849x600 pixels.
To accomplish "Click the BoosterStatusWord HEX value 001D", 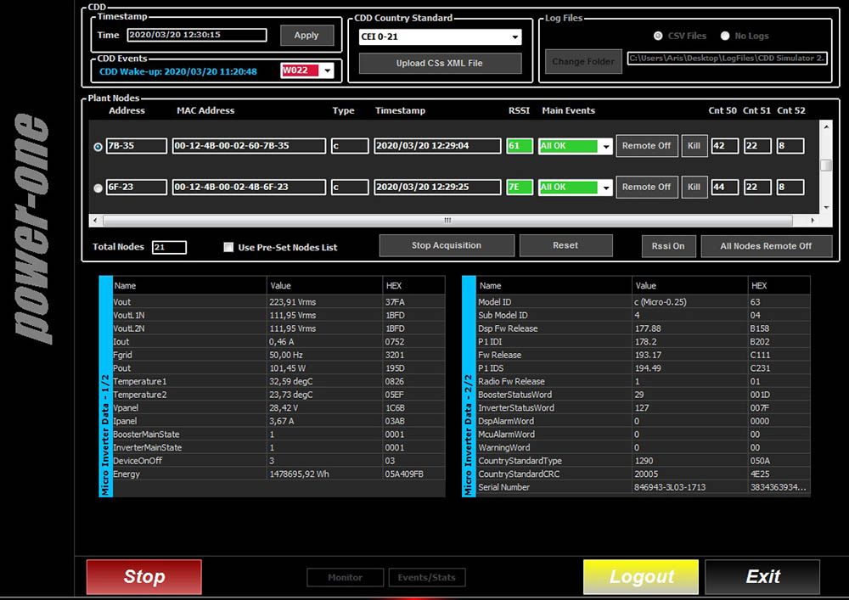I will (x=760, y=395).
